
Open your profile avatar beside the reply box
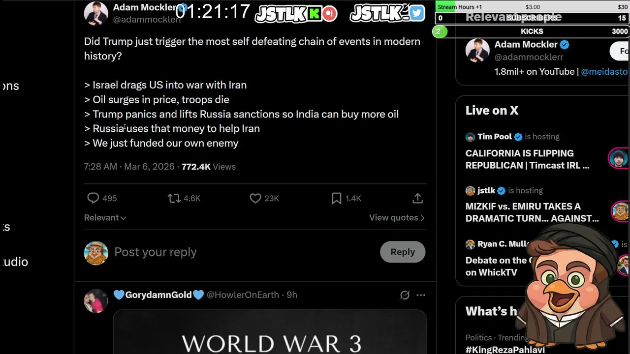tap(96, 253)
